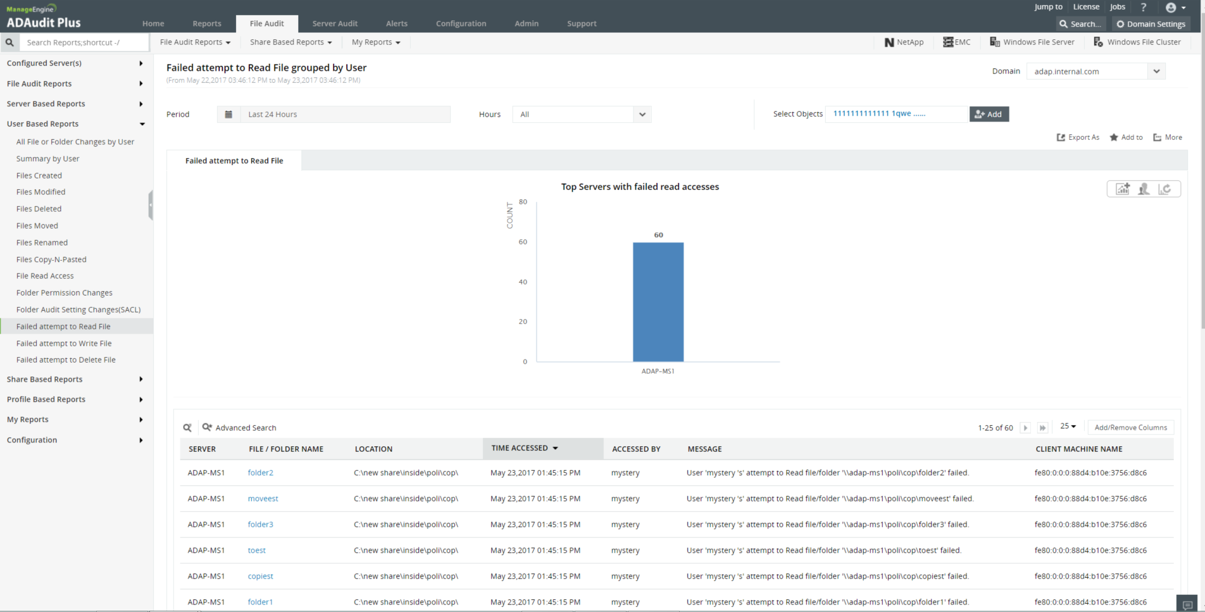1205x612 pixels.
Task: Go to next page of results
Action: pyautogui.click(x=1026, y=428)
